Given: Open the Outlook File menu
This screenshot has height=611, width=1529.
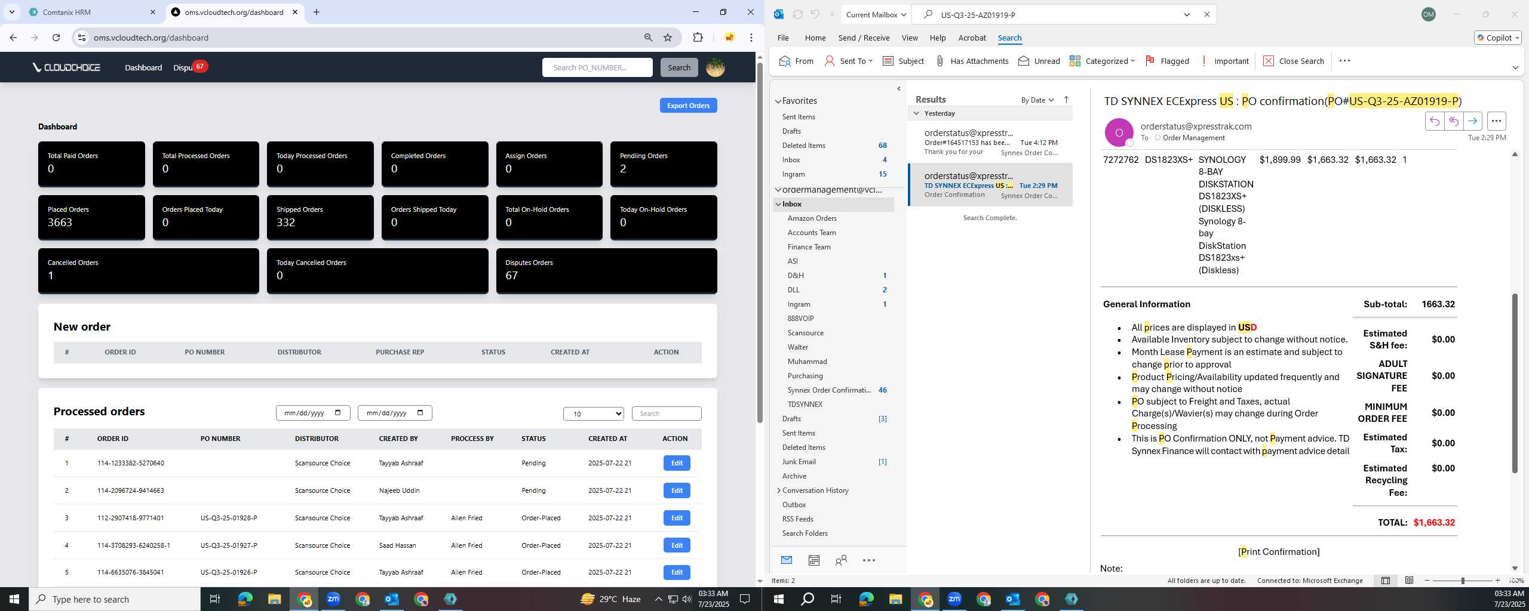Looking at the screenshot, I should click(x=782, y=38).
